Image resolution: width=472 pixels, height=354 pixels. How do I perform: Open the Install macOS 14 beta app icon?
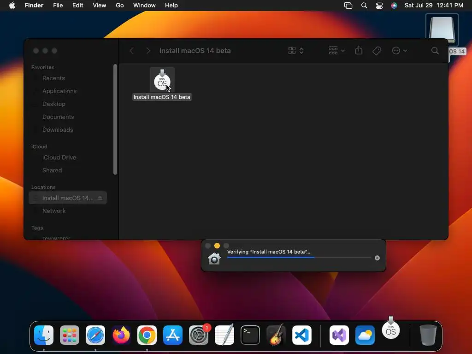click(162, 80)
